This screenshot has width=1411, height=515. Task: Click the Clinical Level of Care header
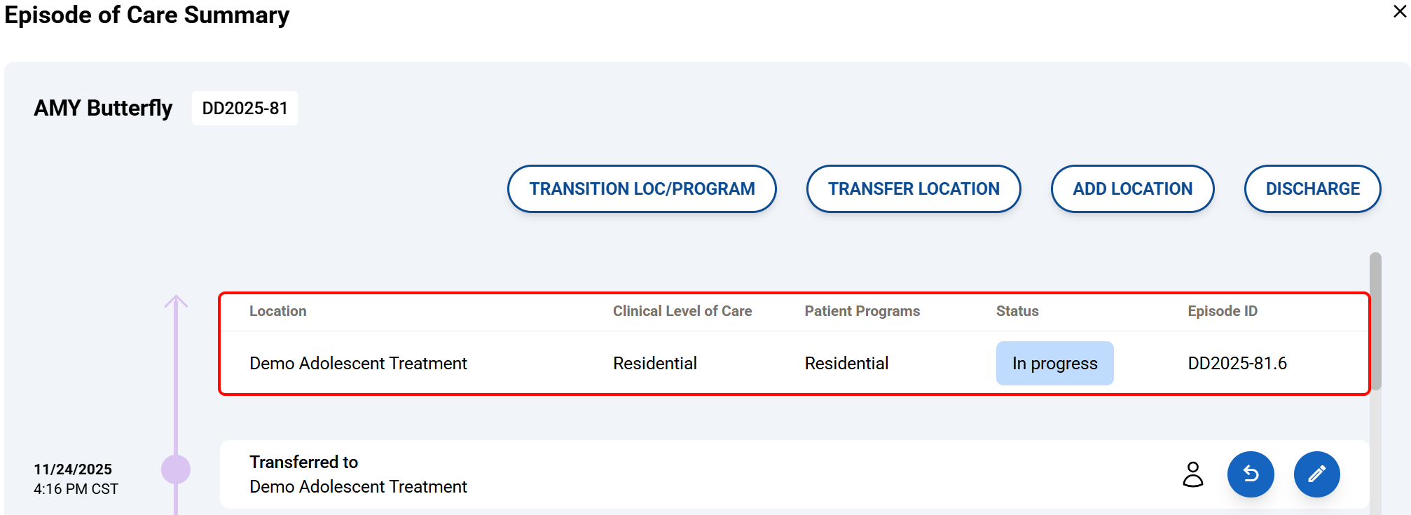click(x=682, y=311)
